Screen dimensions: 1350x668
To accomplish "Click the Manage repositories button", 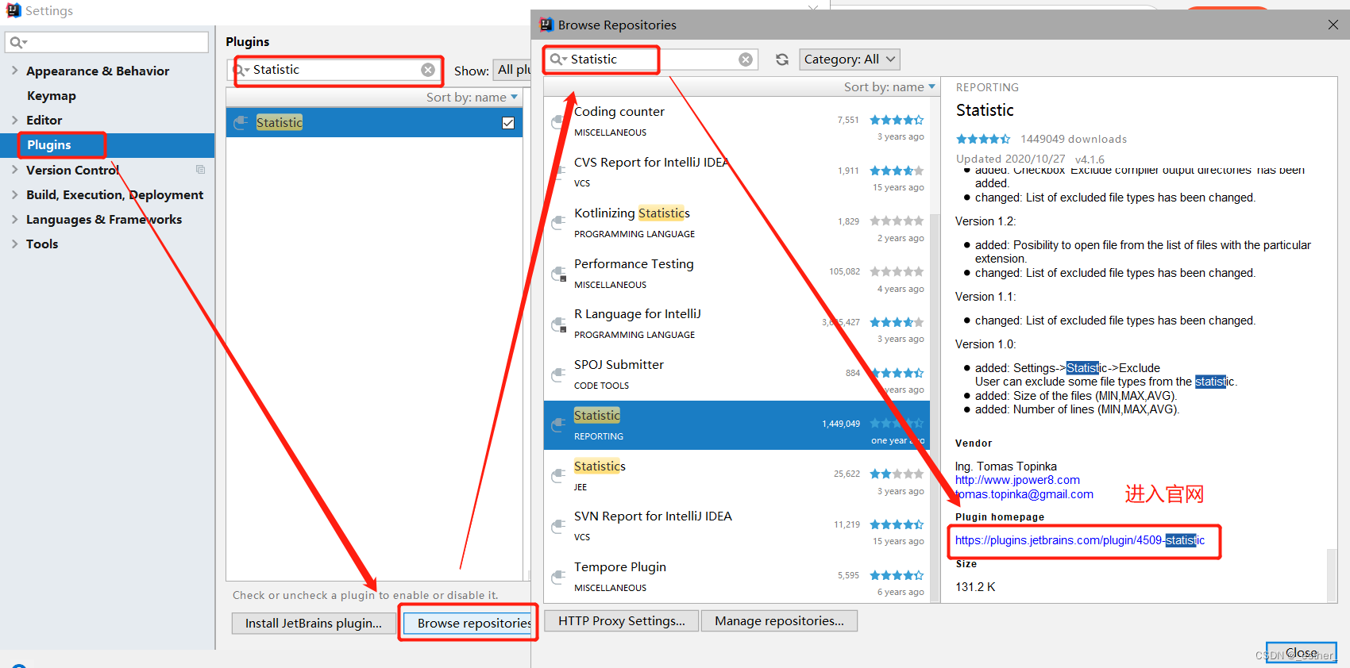I will click(779, 621).
